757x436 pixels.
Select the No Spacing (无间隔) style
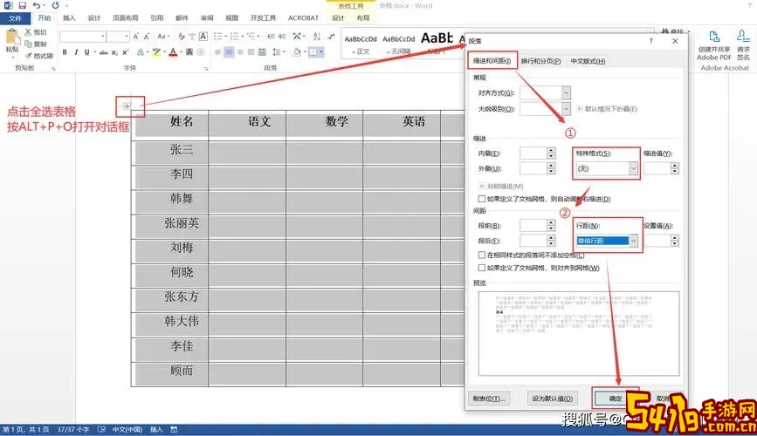coord(398,44)
